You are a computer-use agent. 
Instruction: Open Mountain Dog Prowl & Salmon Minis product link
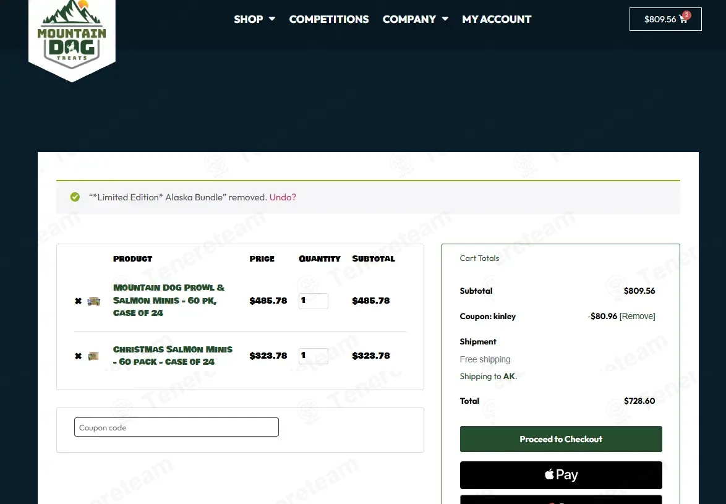pyautogui.click(x=169, y=301)
